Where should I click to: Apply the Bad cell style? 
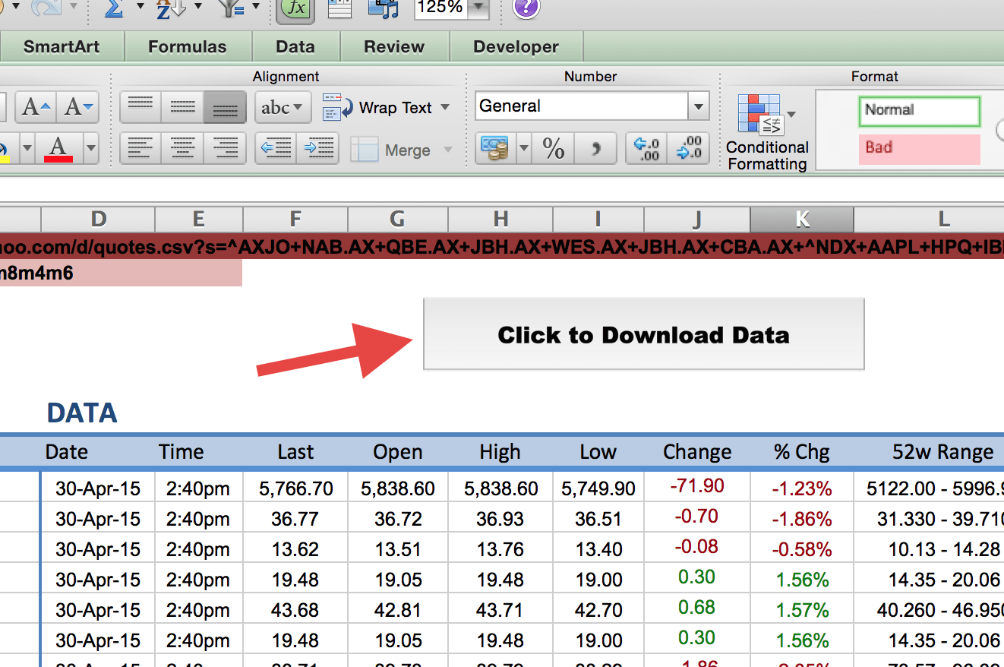(x=919, y=149)
